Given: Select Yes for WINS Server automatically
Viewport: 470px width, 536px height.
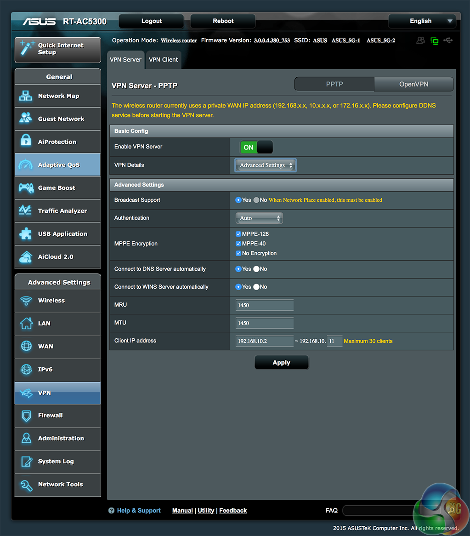Looking at the screenshot, I should pos(238,287).
